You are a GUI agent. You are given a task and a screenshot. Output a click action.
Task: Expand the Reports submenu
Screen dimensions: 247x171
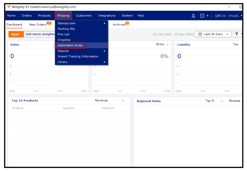[105, 51]
